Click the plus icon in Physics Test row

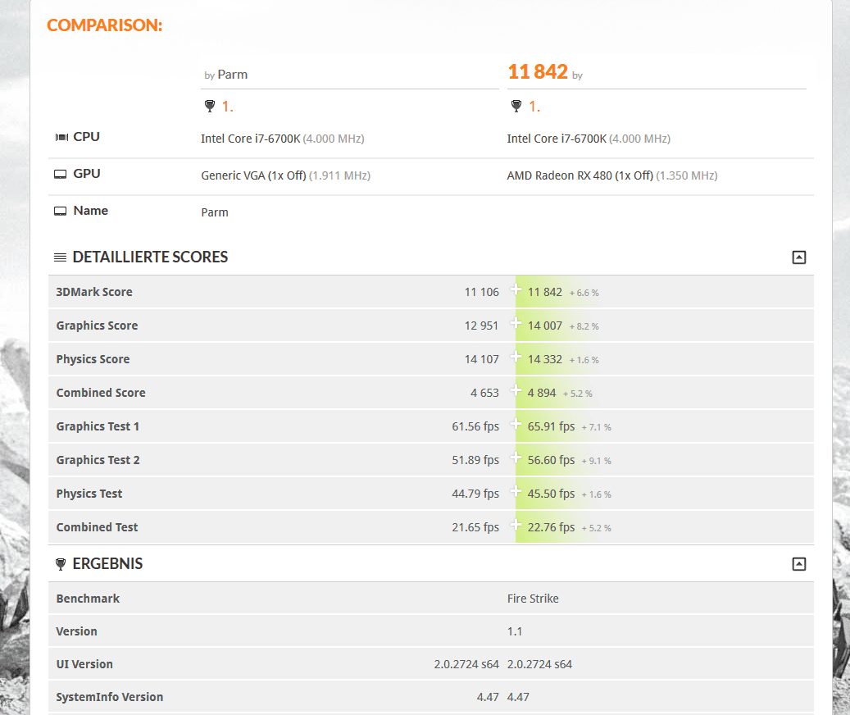point(516,492)
